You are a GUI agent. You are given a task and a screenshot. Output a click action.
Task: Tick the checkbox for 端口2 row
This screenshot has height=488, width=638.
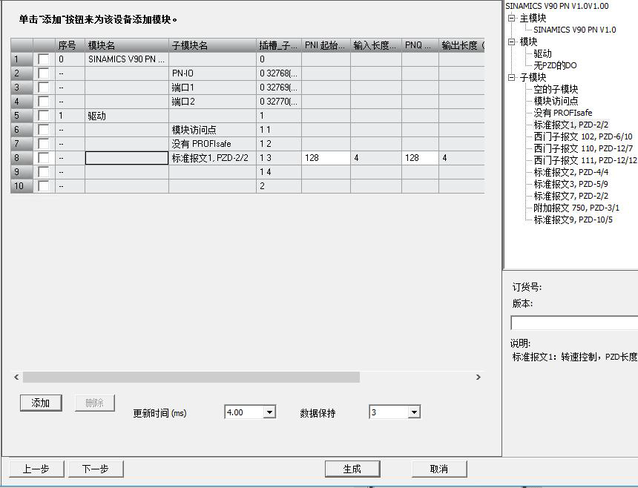click(44, 102)
